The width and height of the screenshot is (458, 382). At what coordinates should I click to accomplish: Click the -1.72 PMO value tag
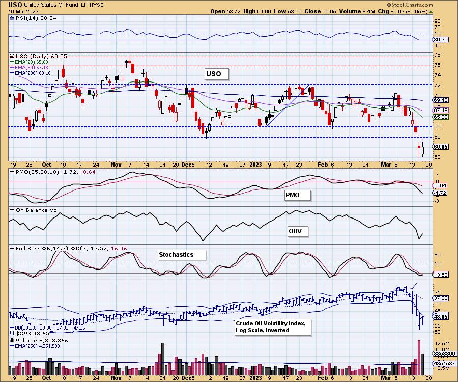pos(441,193)
